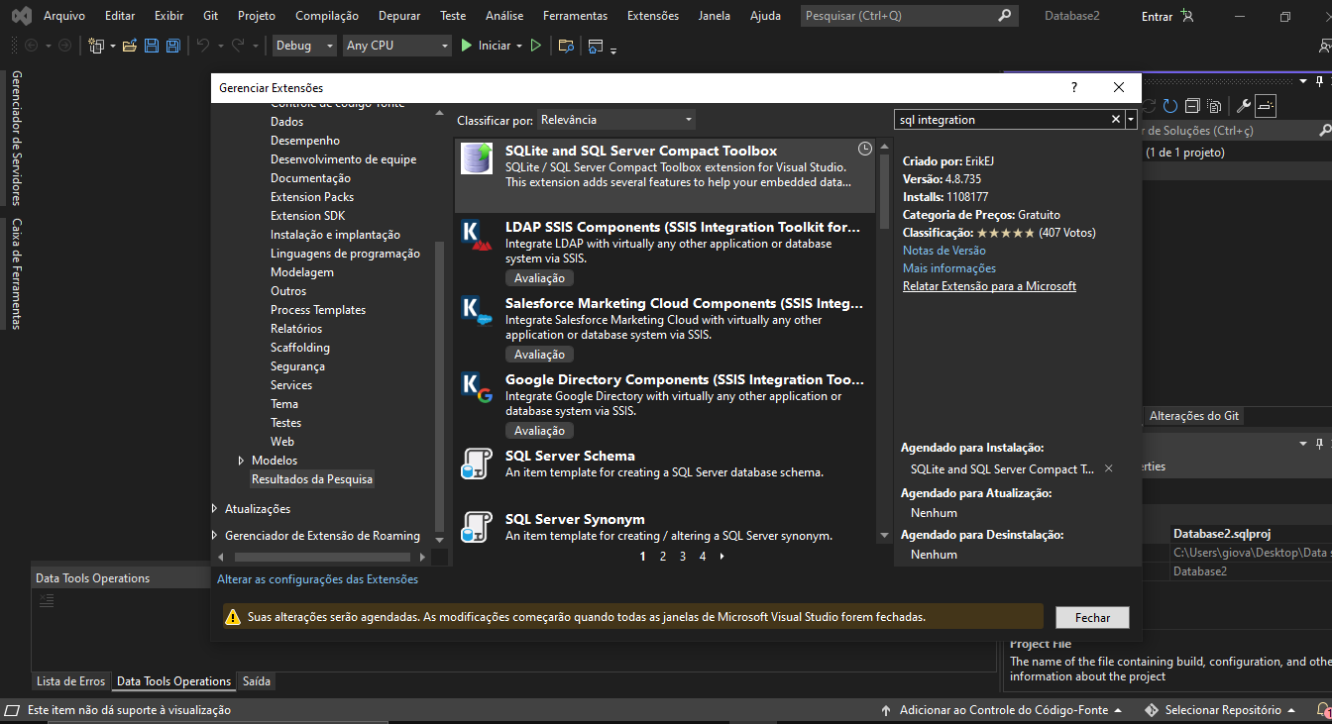Screen dimensions: 1332x724
Task: Click Show All Files icon in Solution Explorer
Action: click(x=1214, y=106)
